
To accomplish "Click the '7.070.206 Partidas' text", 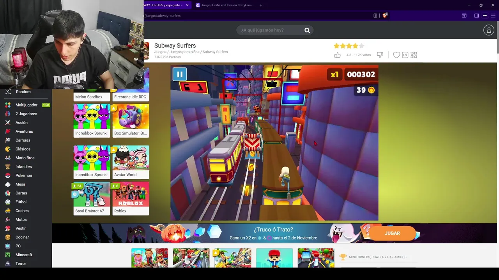I will coord(168,57).
